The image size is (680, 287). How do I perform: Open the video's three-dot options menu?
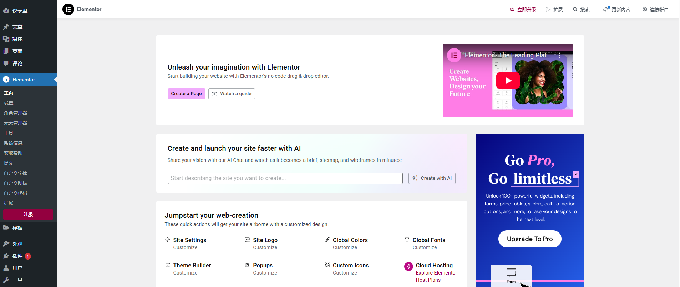560,56
